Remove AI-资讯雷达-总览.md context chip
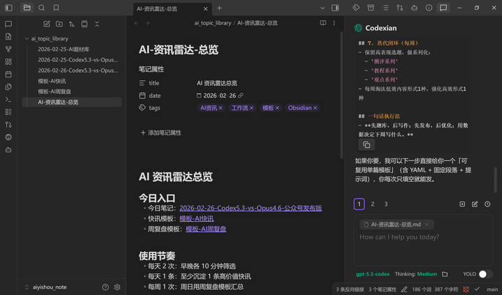 pyautogui.click(x=427, y=225)
